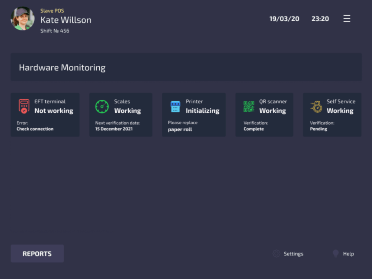Click the 'Check connection' error text
Viewport: 372px width, 279px height.
(35, 129)
